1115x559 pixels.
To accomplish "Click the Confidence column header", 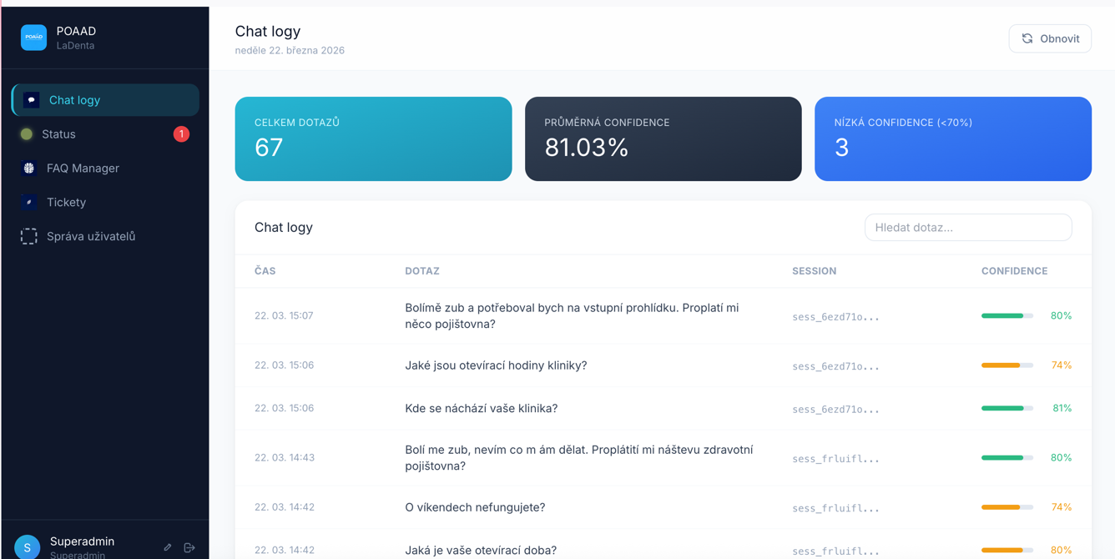I will tap(1014, 271).
